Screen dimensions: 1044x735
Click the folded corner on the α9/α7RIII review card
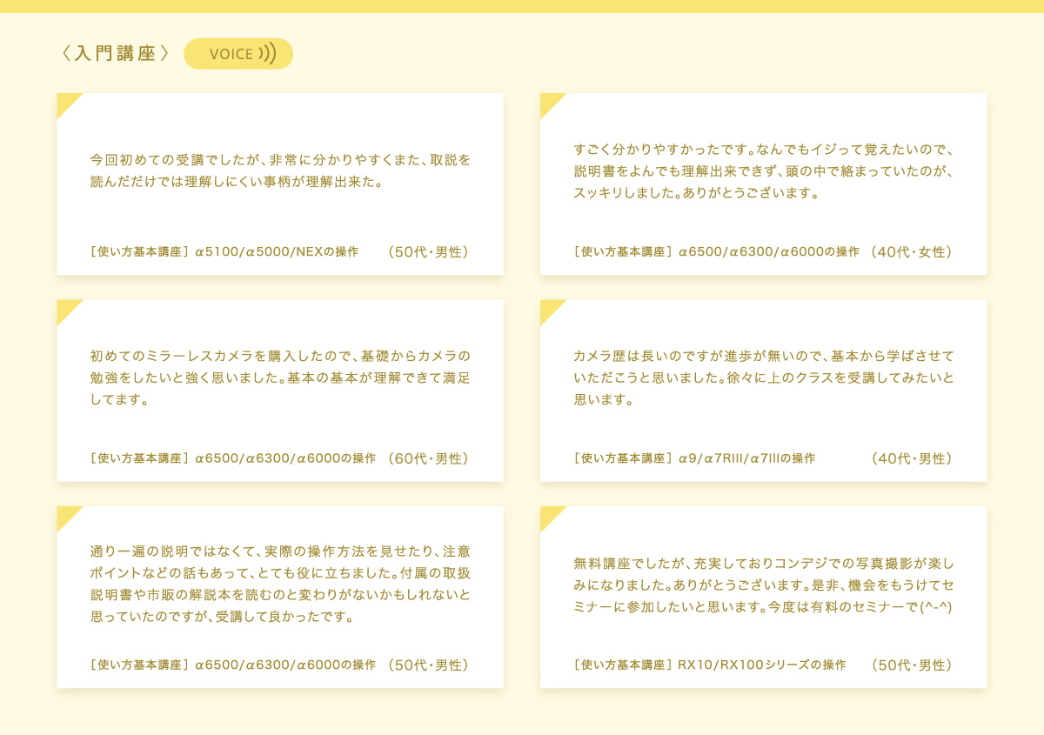550,309
